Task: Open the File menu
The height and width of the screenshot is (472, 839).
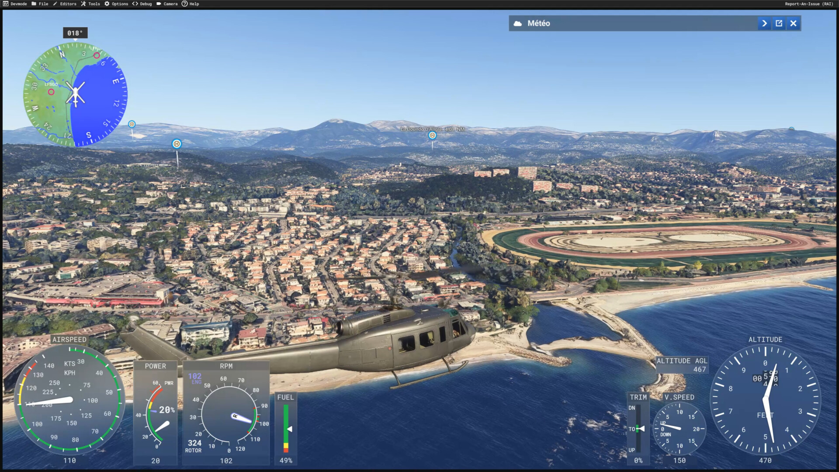Action: click(40, 4)
